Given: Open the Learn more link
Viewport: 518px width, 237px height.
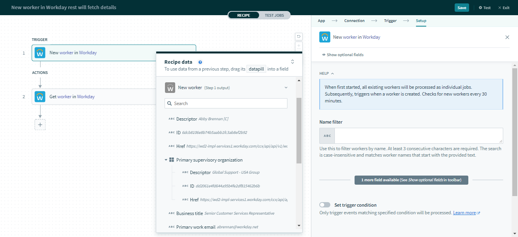Looking at the screenshot, I should point(465,213).
